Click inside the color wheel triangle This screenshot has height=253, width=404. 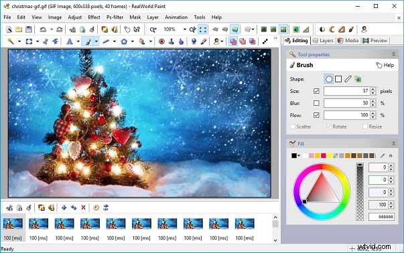click(x=322, y=190)
